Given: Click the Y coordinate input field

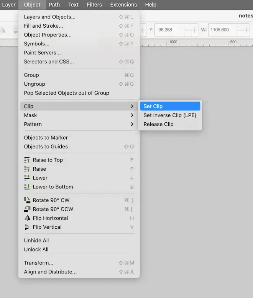Looking at the screenshot, I should 169,30.
